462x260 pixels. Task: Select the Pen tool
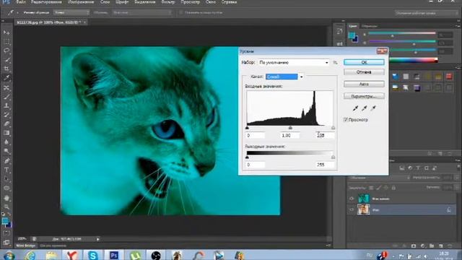tap(6, 160)
